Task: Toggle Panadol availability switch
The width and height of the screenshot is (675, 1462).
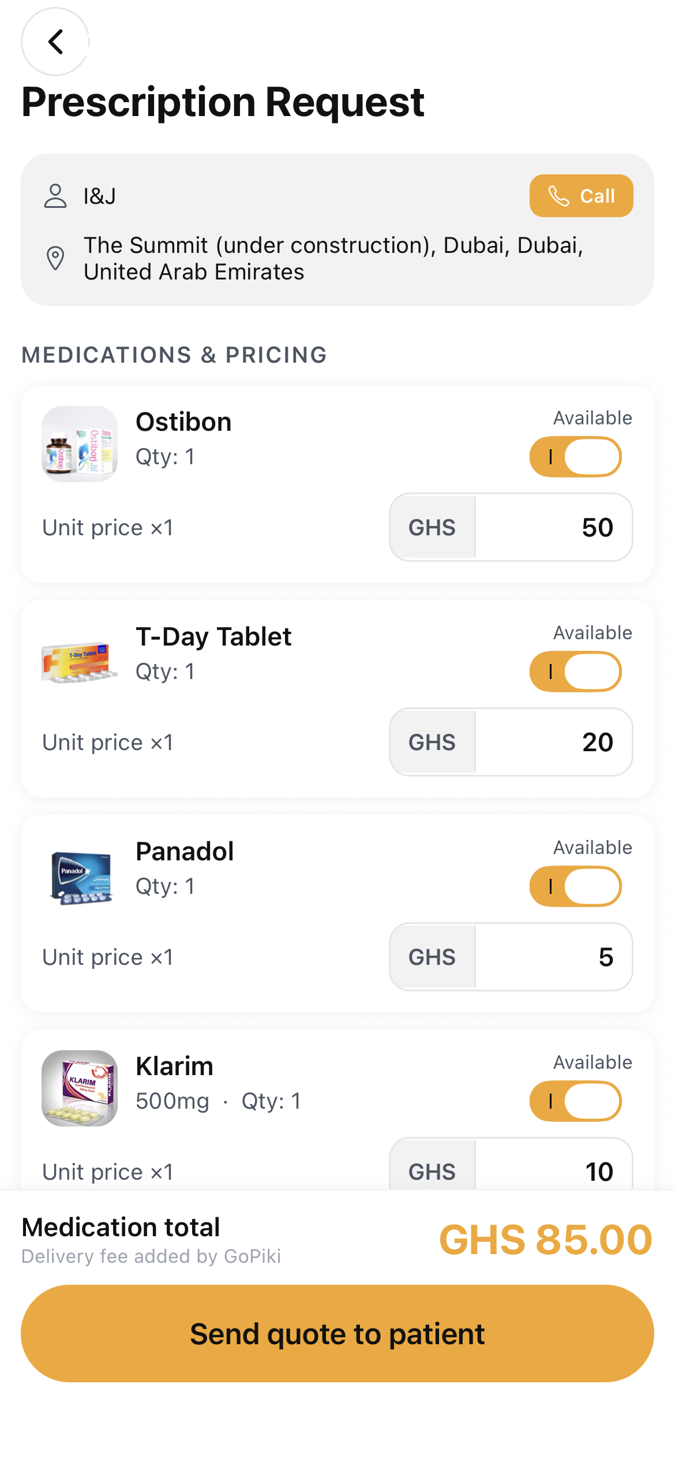Action: [x=576, y=886]
